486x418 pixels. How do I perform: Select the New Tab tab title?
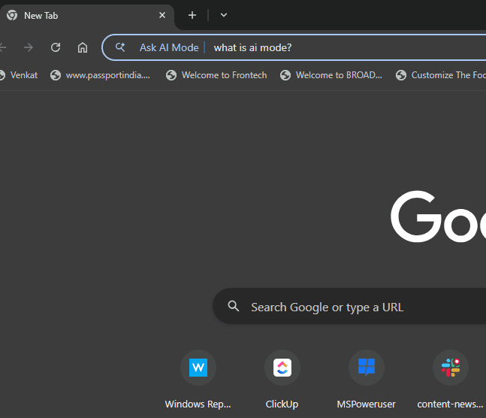coord(41,16)
